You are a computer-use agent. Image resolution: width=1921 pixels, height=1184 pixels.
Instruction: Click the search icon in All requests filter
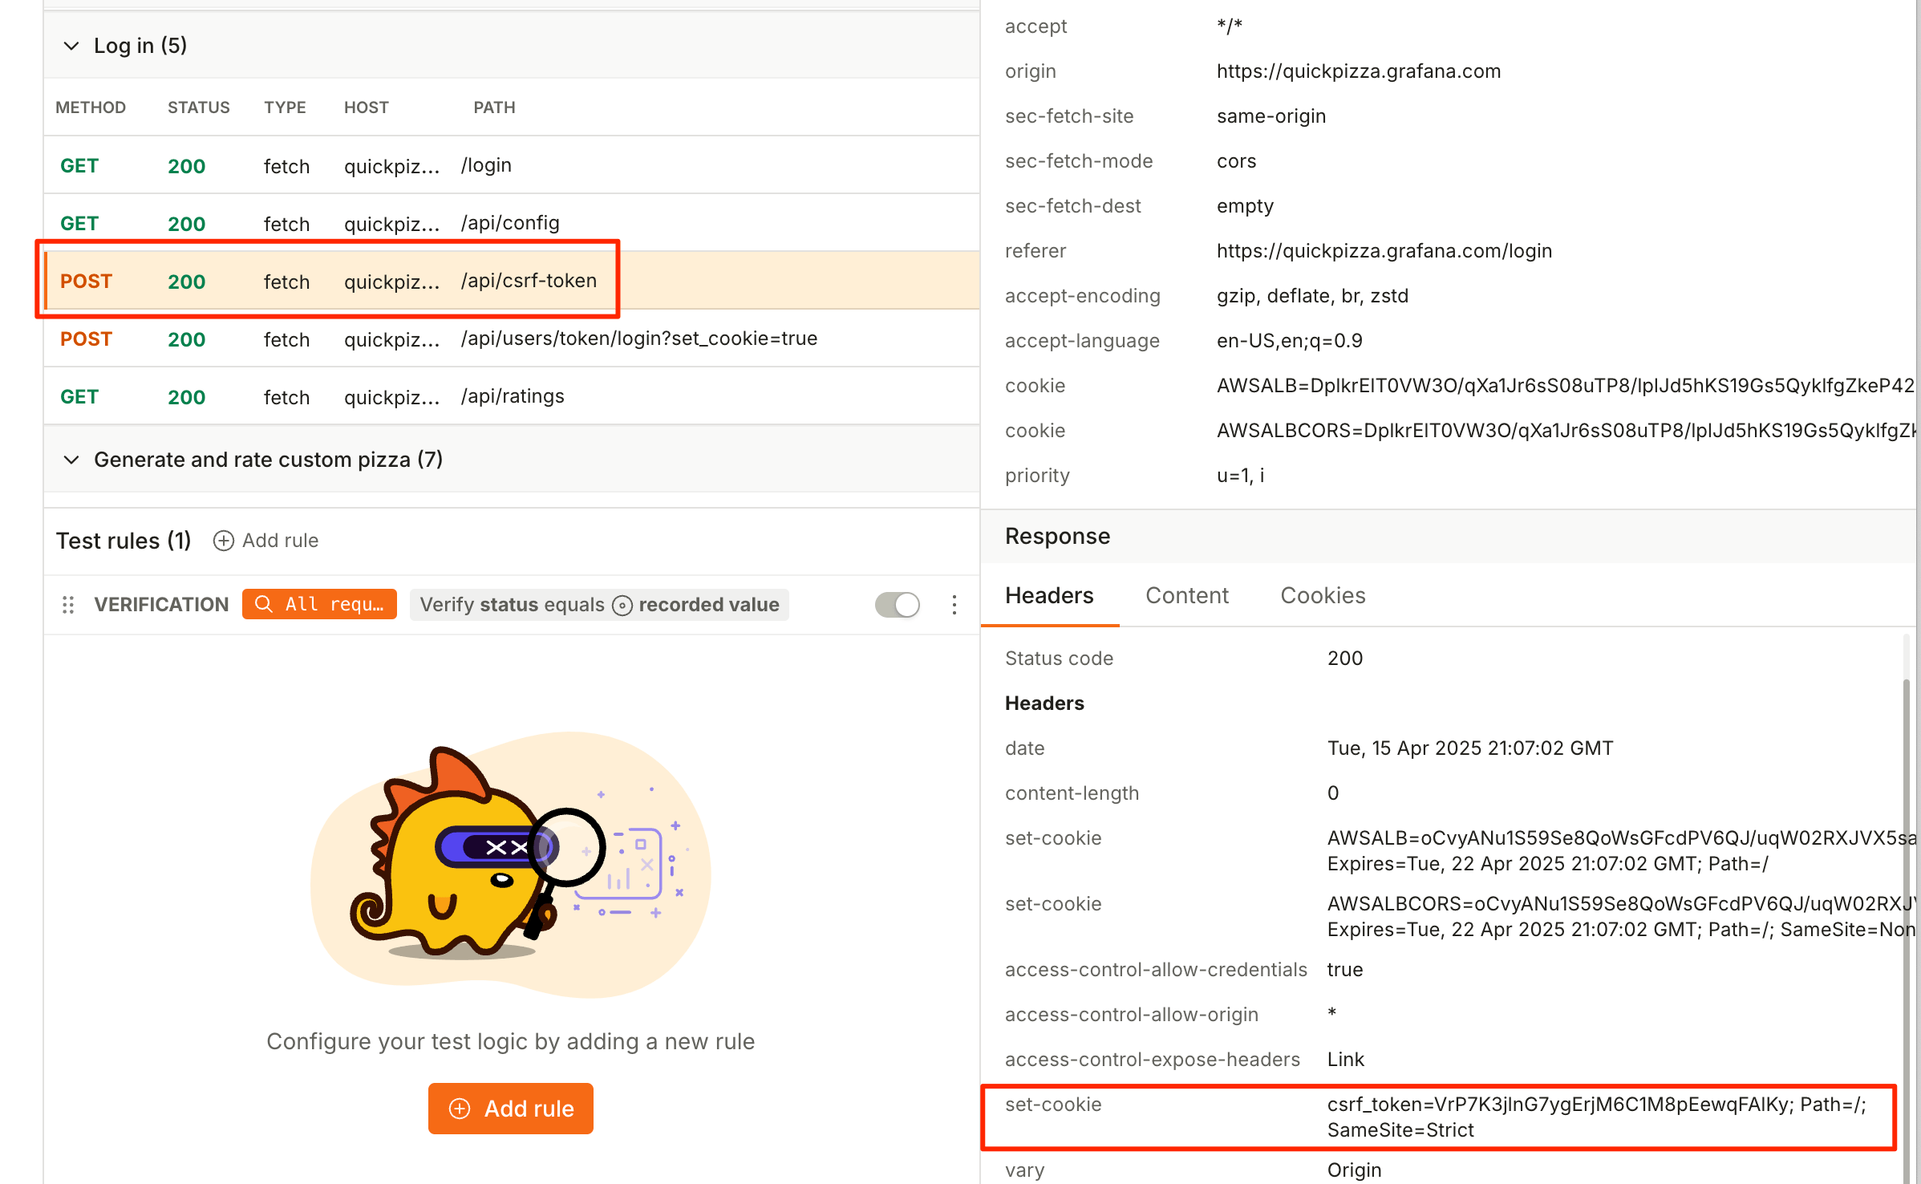263,604
